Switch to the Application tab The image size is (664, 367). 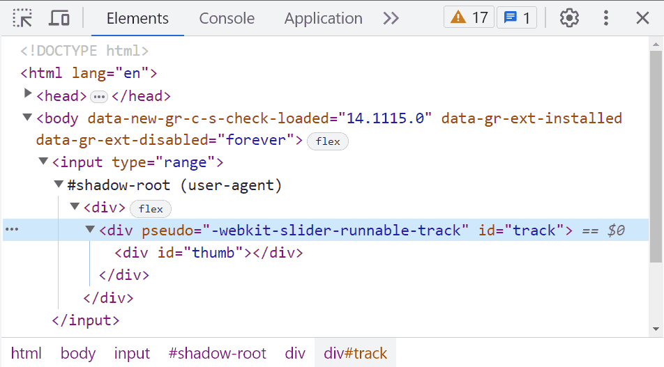coord(323,18)
